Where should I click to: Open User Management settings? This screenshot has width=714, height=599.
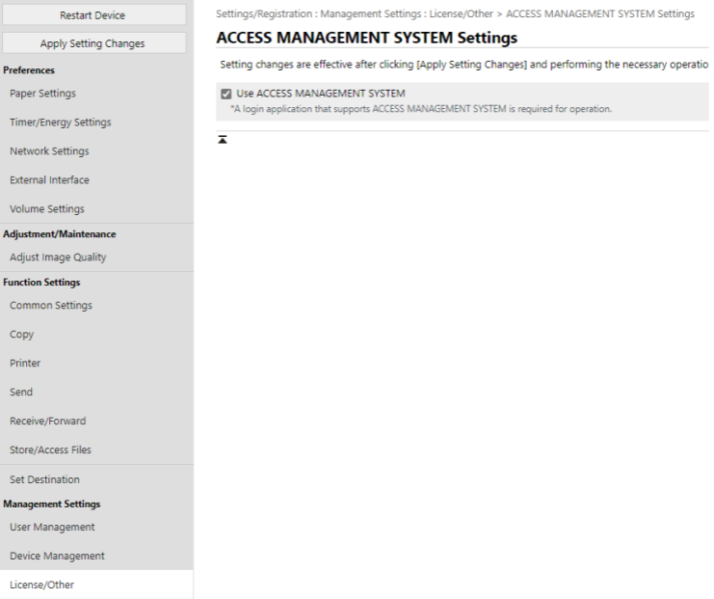pos(52,528)
